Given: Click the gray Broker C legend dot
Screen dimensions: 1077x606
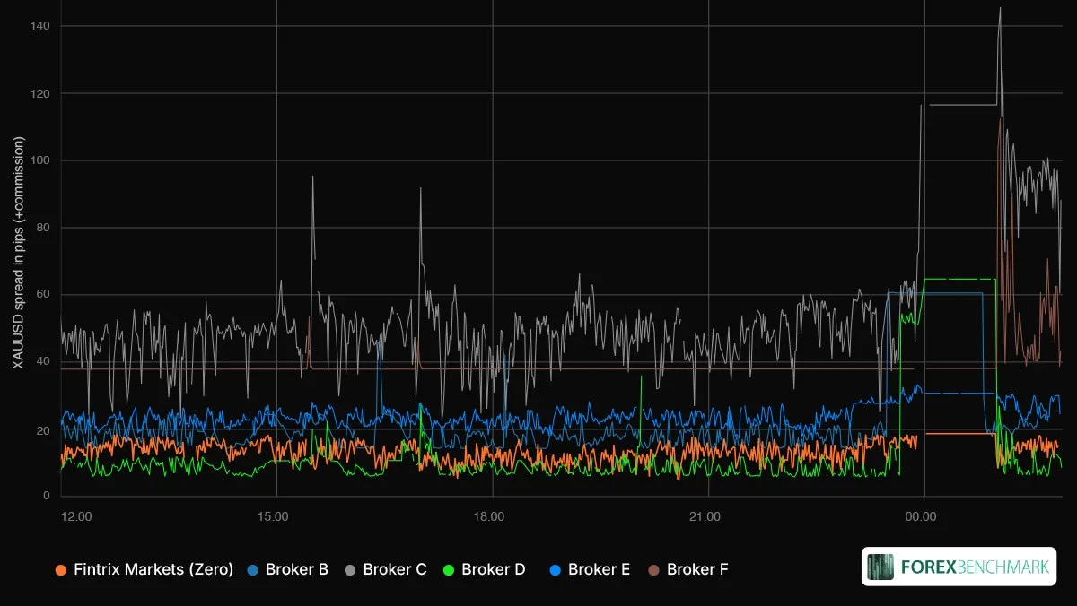Looking at the screenshot, I should click(351, 569).
